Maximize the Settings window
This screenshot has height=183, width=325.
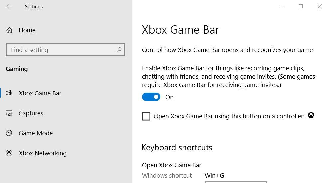tap(301, 6)
